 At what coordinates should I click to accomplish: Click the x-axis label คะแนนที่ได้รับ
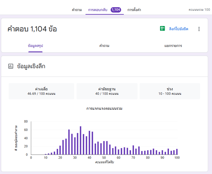[x=104, y=162]
